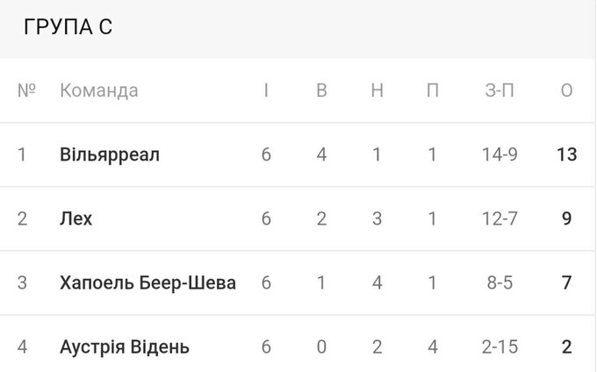Sort by draws column Н

click(377, 91)
